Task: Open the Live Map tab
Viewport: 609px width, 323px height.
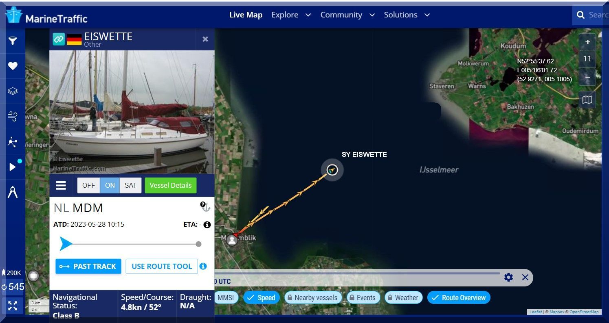Action: (246, 15)
